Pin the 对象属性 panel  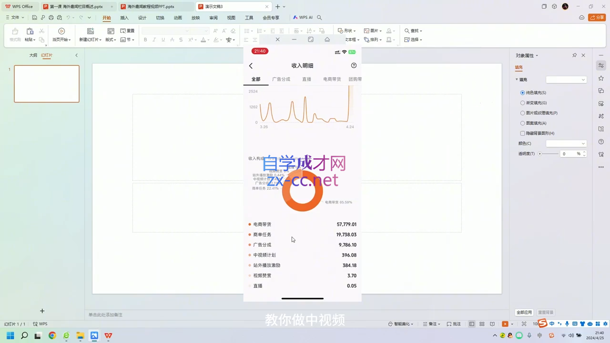tap(574, 55)
